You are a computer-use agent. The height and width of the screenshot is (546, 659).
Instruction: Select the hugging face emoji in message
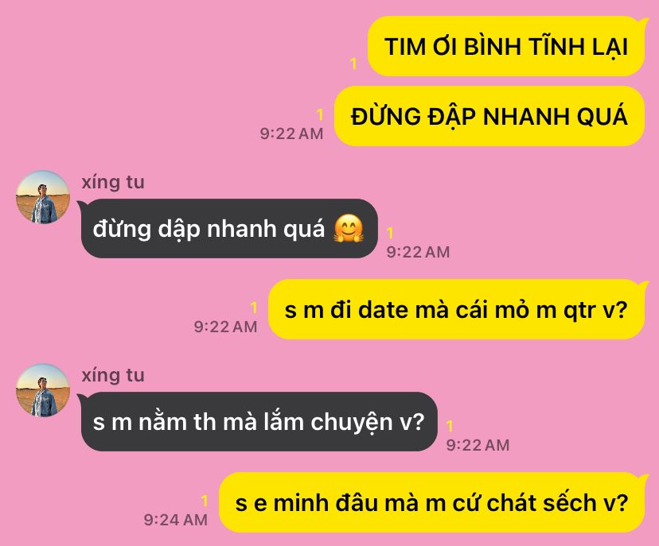[x=349, y=229]
